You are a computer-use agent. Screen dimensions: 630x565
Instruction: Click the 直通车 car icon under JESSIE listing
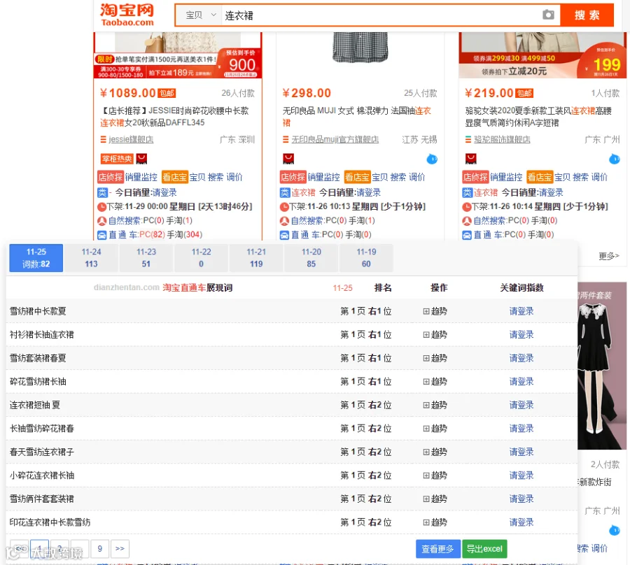click(102, 235)
